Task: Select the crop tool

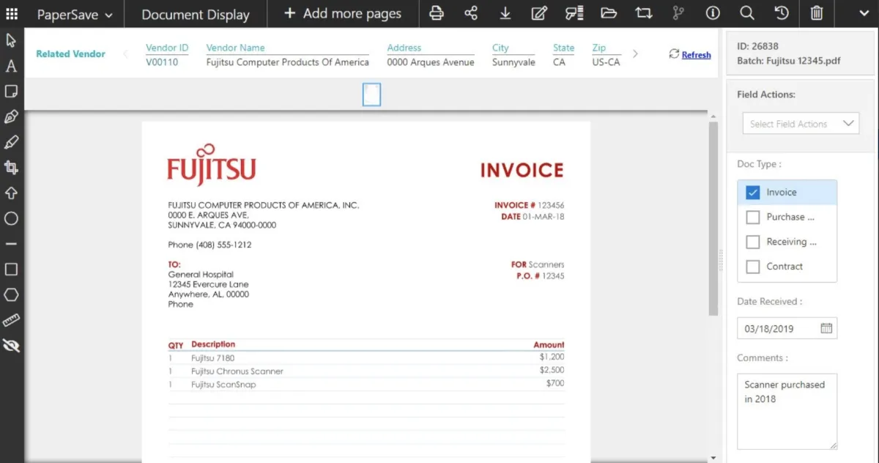Action: point(11,168)
